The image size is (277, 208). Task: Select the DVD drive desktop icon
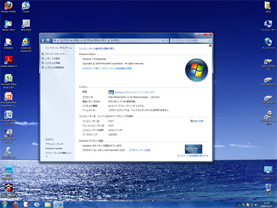[268, 117]
